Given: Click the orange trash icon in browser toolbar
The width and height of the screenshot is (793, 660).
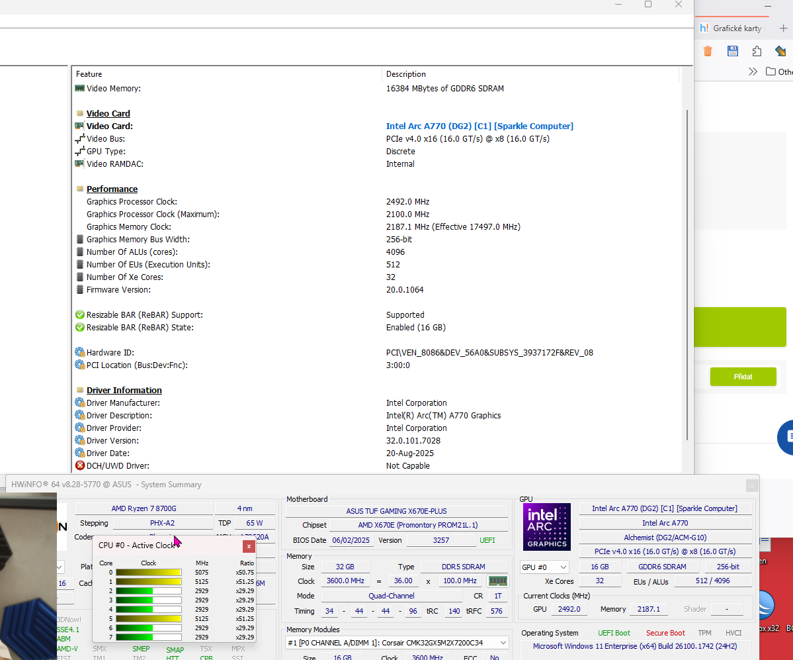Looking at the screenshot, I should point(708,51).
